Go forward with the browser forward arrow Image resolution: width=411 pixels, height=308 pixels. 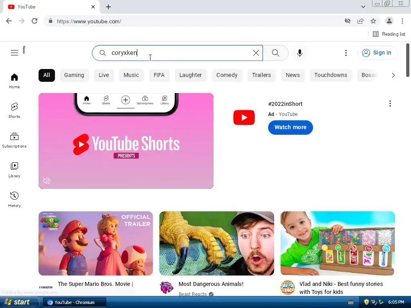pyautogui.click(x=22, y=21)
